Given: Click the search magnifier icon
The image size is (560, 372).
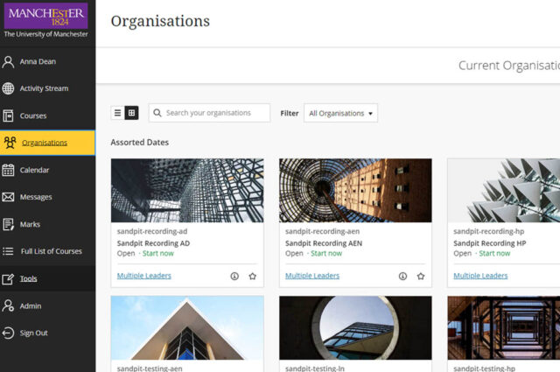Looking at the screenshot, I should coord(157,113).
